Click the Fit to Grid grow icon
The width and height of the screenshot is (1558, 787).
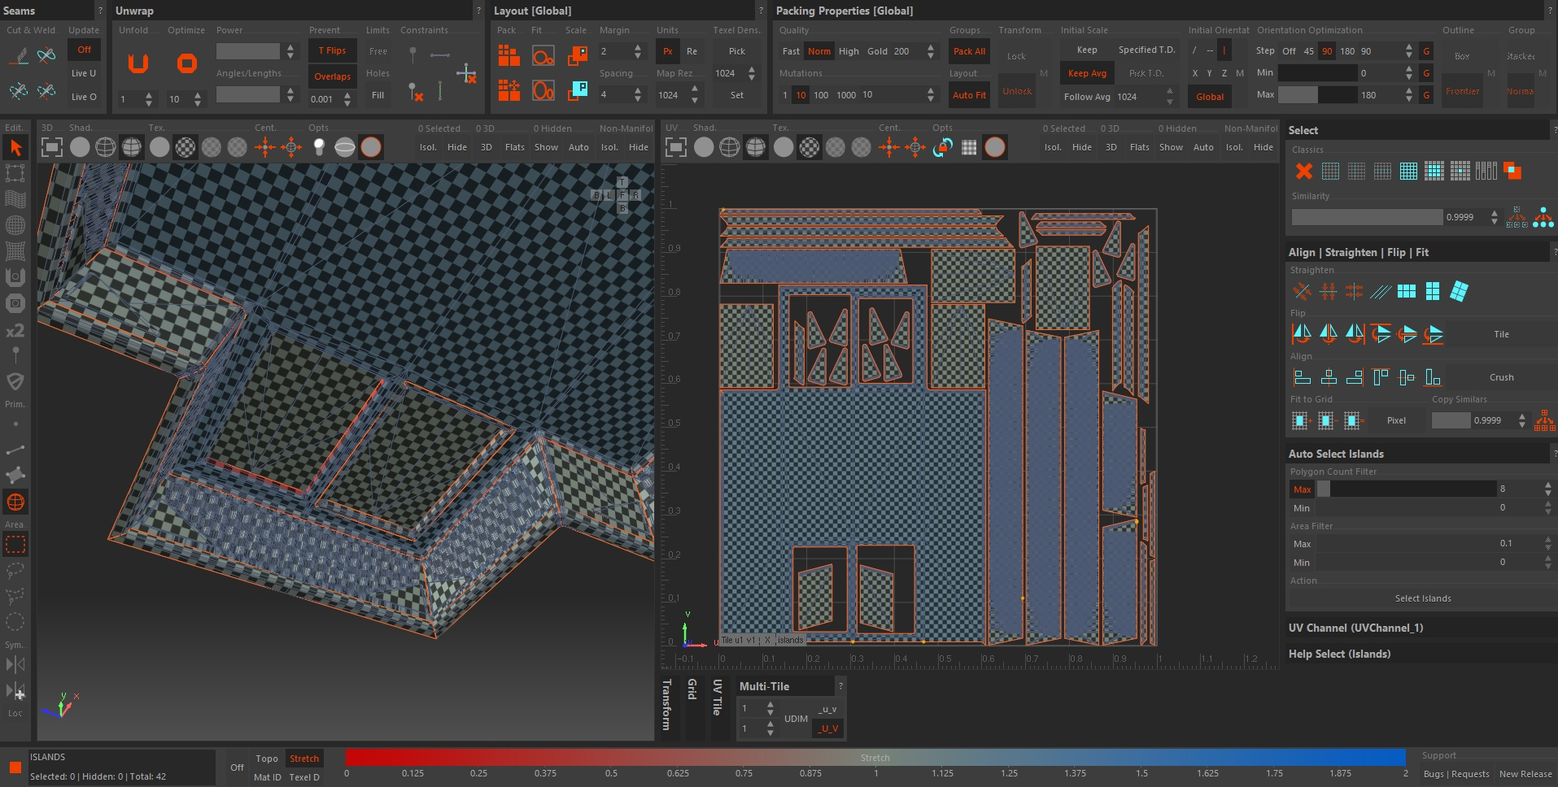coord(1300,420)
